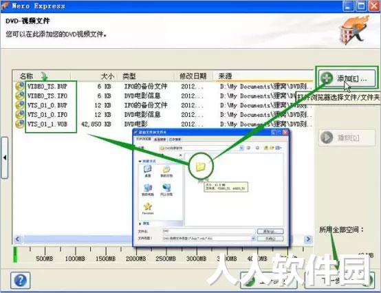Click the VTS_01_0.IFO file icon
Image resolution: width=381 pixels, height=293 pixels.
click(20, 114)
